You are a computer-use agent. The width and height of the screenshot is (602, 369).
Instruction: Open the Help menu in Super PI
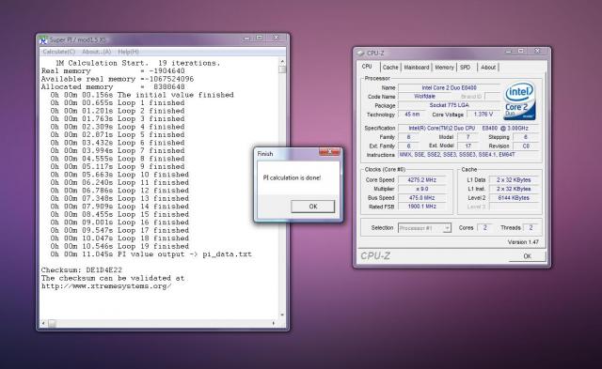[128, 52]
